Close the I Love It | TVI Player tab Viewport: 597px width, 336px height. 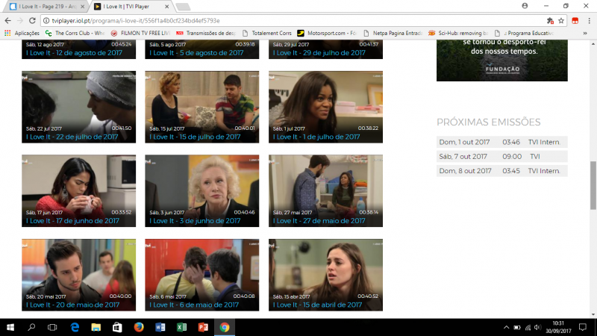point(166,7)
